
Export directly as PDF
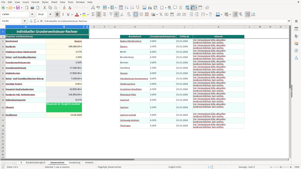(27, 8)
